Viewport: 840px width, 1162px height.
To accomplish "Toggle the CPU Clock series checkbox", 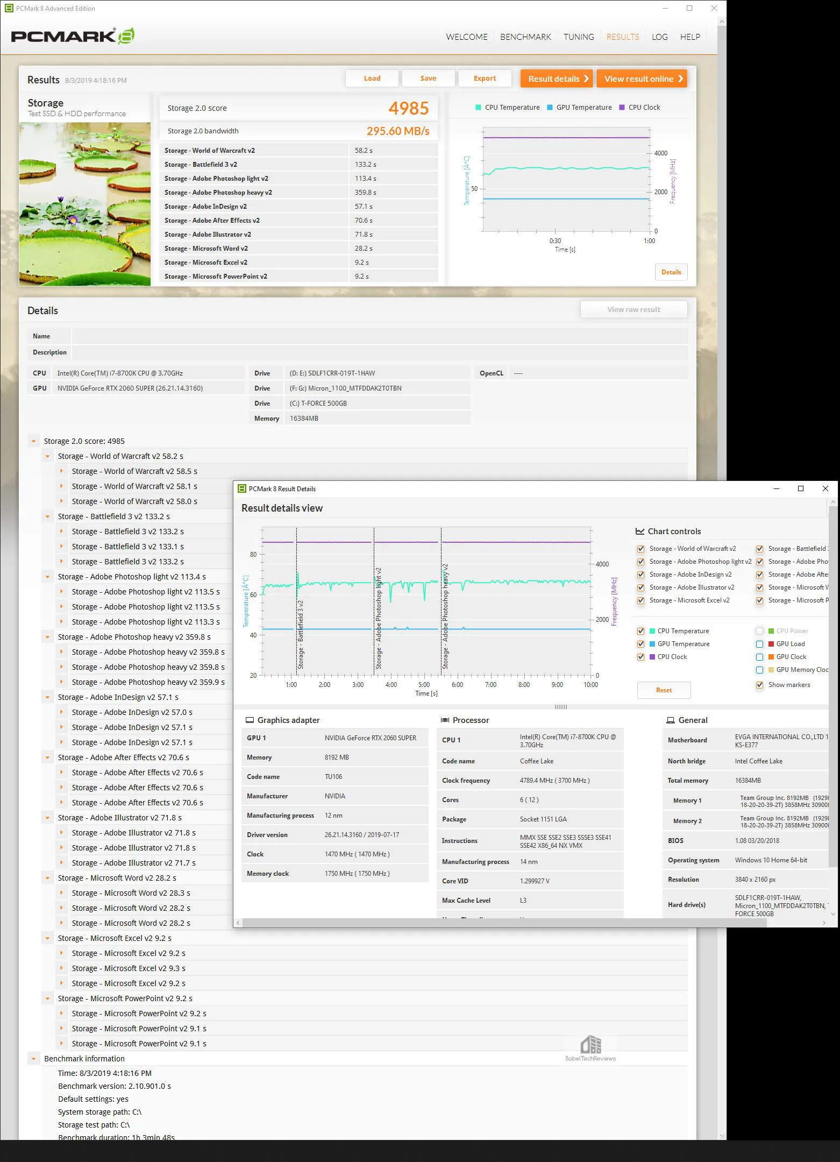I will (x=640, y=657).
